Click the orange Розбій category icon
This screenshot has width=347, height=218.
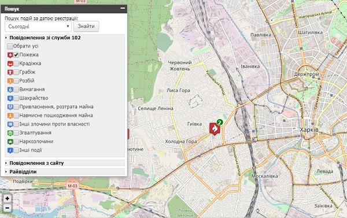(10, 81)
